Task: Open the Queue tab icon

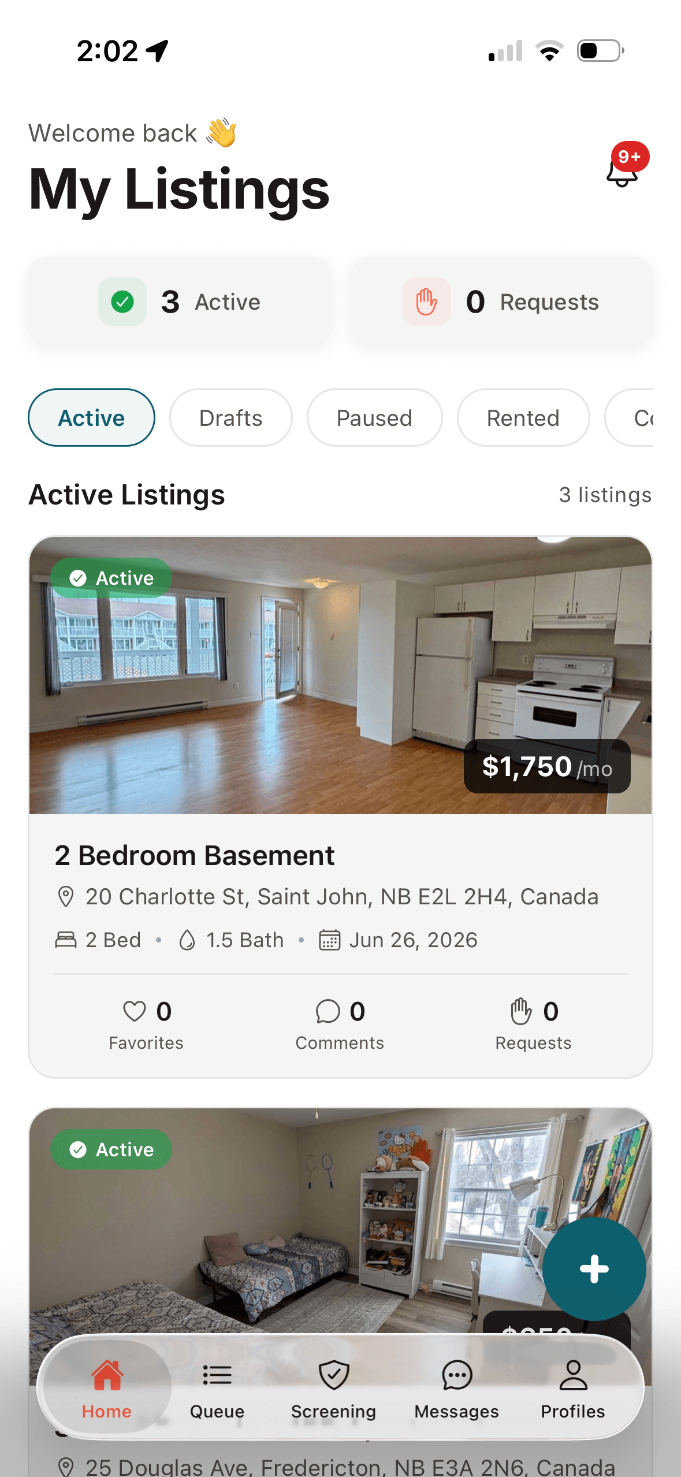Action: (x=217, y=1375)
